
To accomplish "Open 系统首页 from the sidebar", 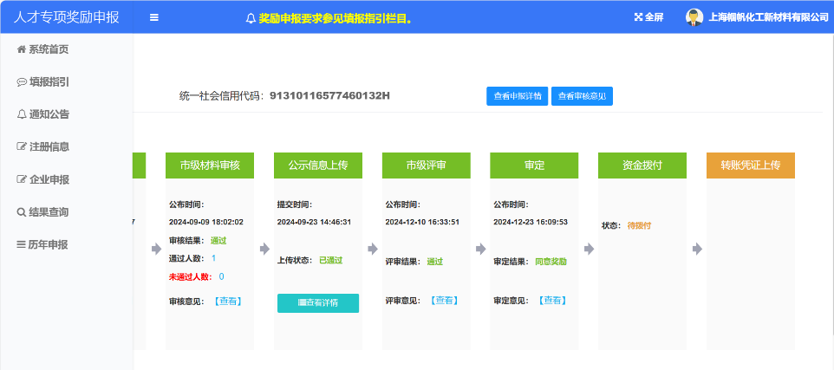I will pos(43,49).
